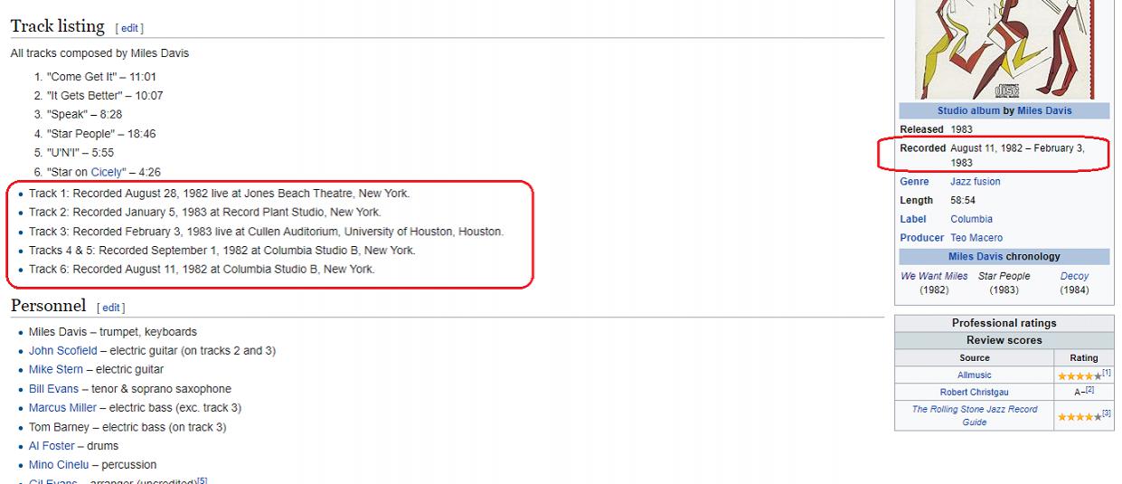Open producer Teo Macero's article
This screenshot has width=1122, height=484.
[976, 238]
